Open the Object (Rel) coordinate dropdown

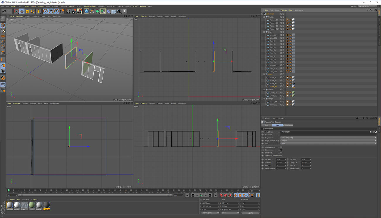[210, 213]
